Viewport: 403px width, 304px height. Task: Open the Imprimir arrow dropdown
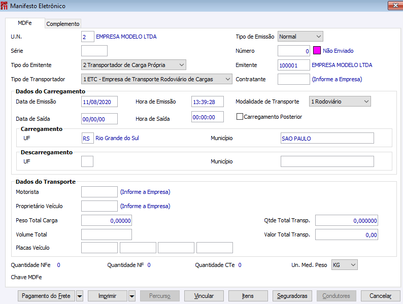[x=131, y=296]
